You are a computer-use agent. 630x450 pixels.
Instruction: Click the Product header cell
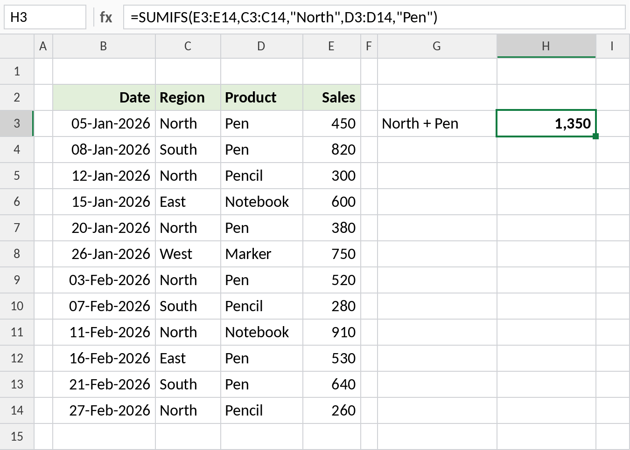pyautogui.click(x=262, y=97)
